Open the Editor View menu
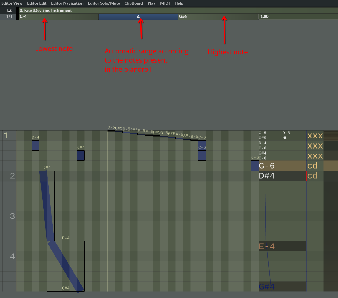 click(12, 3)
